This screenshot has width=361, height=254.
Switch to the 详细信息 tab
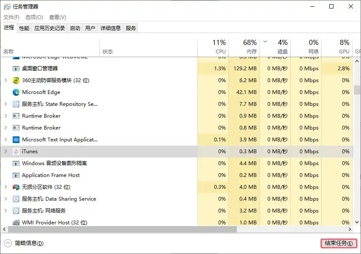(x=111, y=28)
